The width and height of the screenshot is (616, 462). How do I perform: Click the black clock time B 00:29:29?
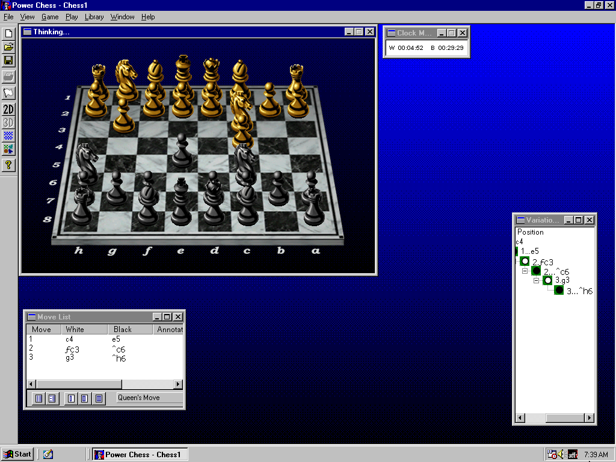[x=447, y=48]
